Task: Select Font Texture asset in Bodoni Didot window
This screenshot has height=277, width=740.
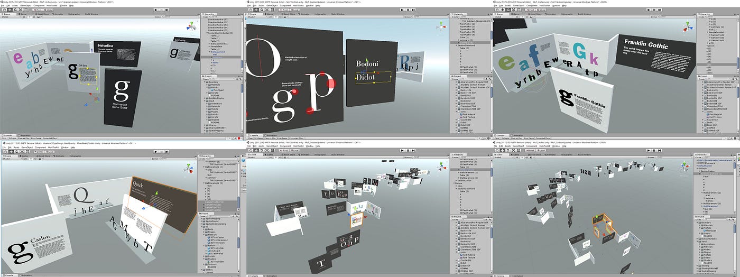Action: click(469, 117)
